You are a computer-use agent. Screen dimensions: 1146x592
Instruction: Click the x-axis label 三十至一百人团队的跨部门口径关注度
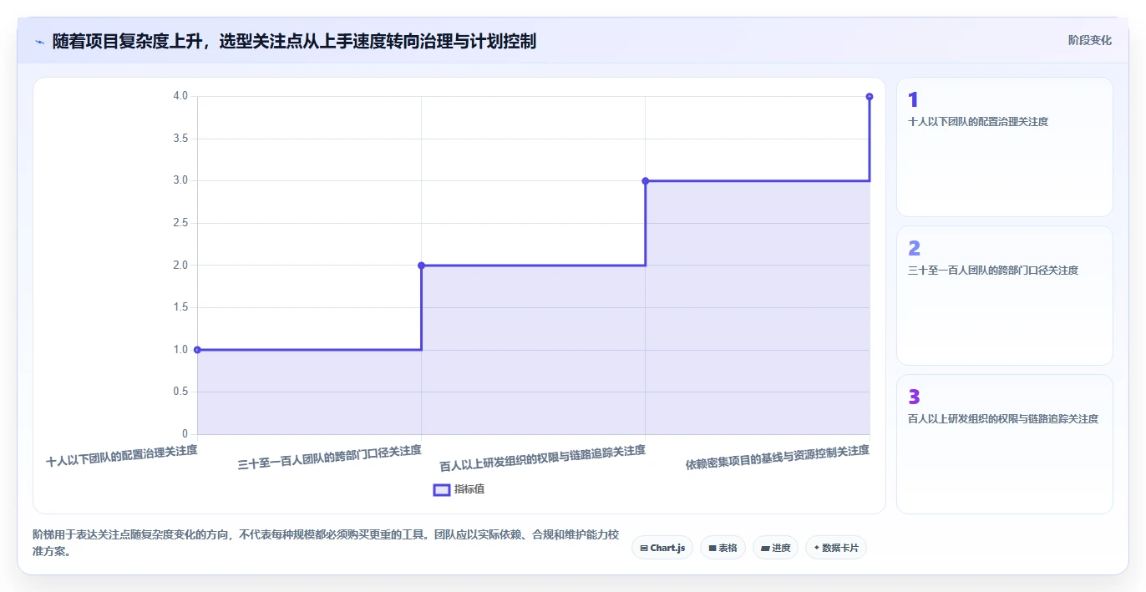coord(330,458)
